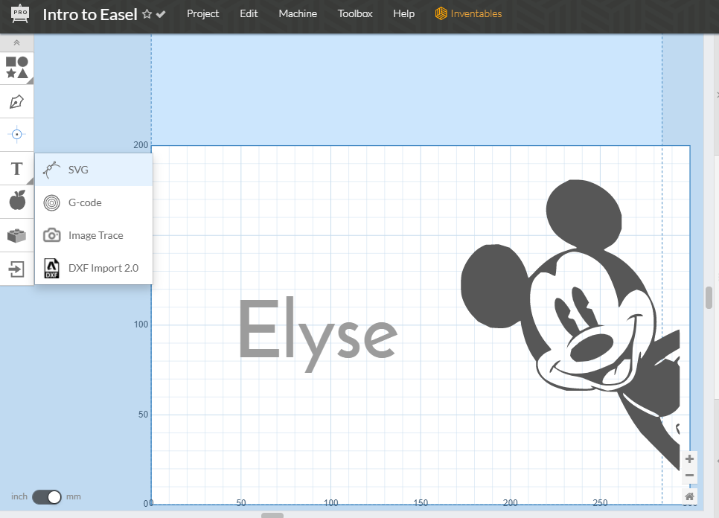Choose SVG import option
The width and height of the screenshot is (719, 518).
94,170
